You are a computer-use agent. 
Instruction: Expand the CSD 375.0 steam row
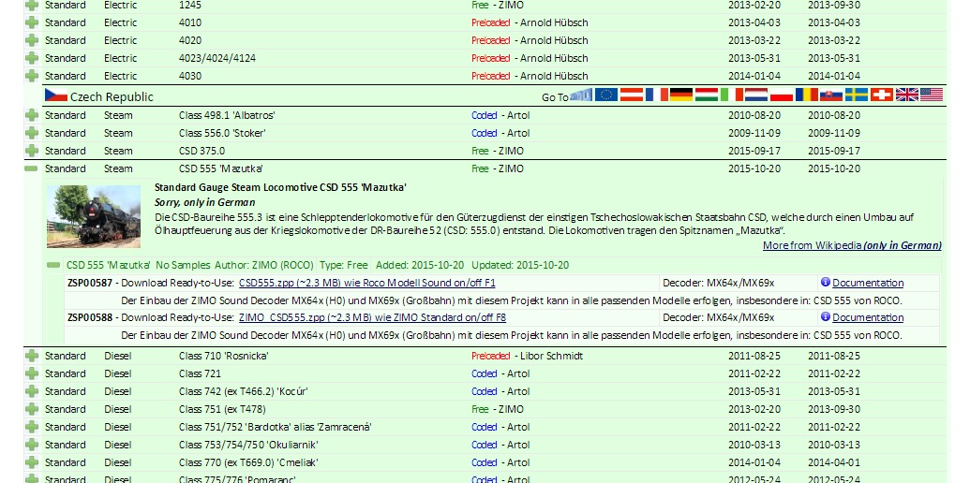click(x=32, y=151)
